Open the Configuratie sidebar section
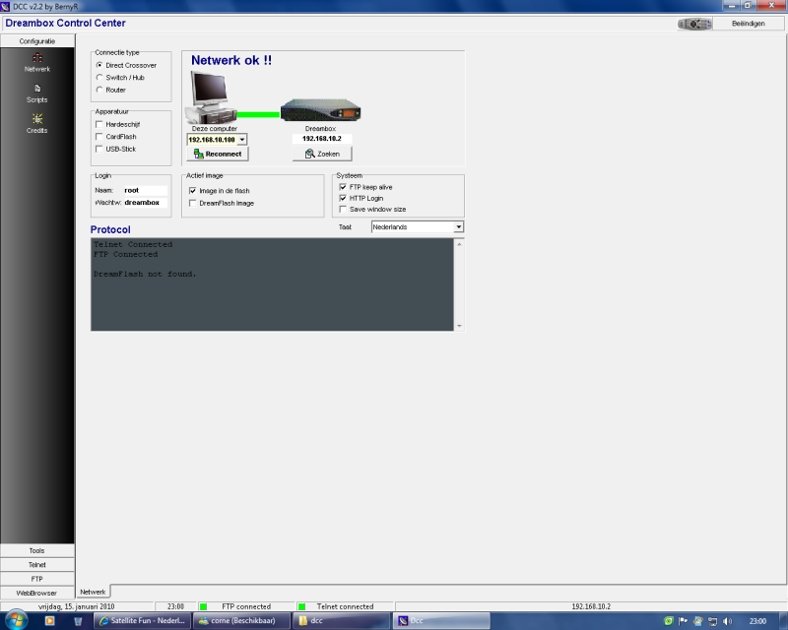 [37, 41]
